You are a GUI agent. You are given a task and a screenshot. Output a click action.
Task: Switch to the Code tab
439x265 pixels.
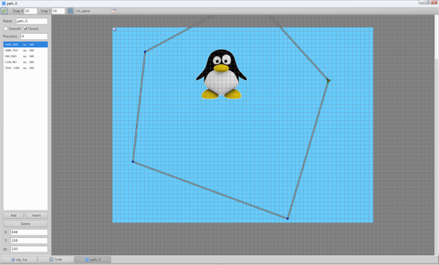click(x=56, y=260)
